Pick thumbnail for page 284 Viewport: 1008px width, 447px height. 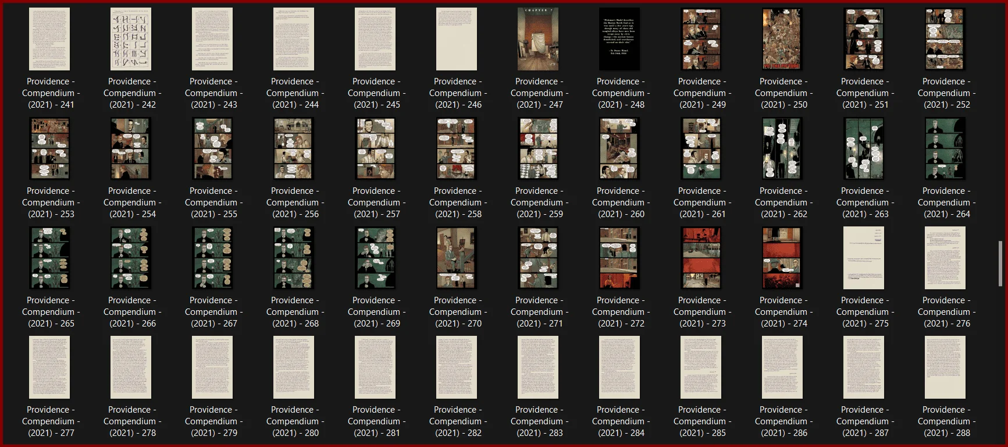coord(619,367)
